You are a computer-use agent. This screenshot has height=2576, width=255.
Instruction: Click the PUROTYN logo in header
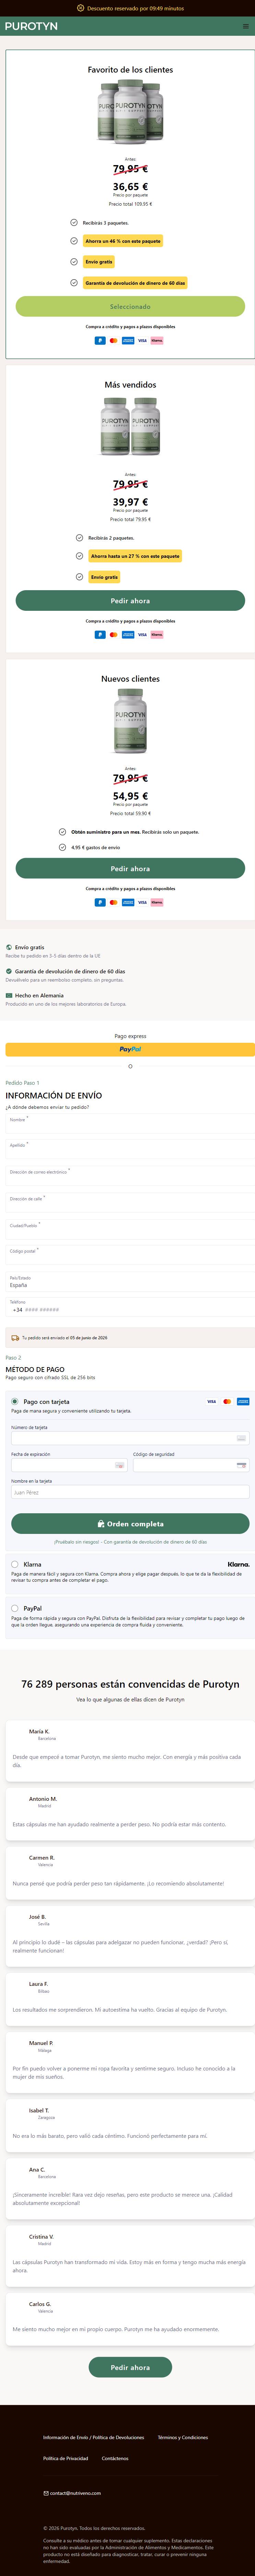31,26
